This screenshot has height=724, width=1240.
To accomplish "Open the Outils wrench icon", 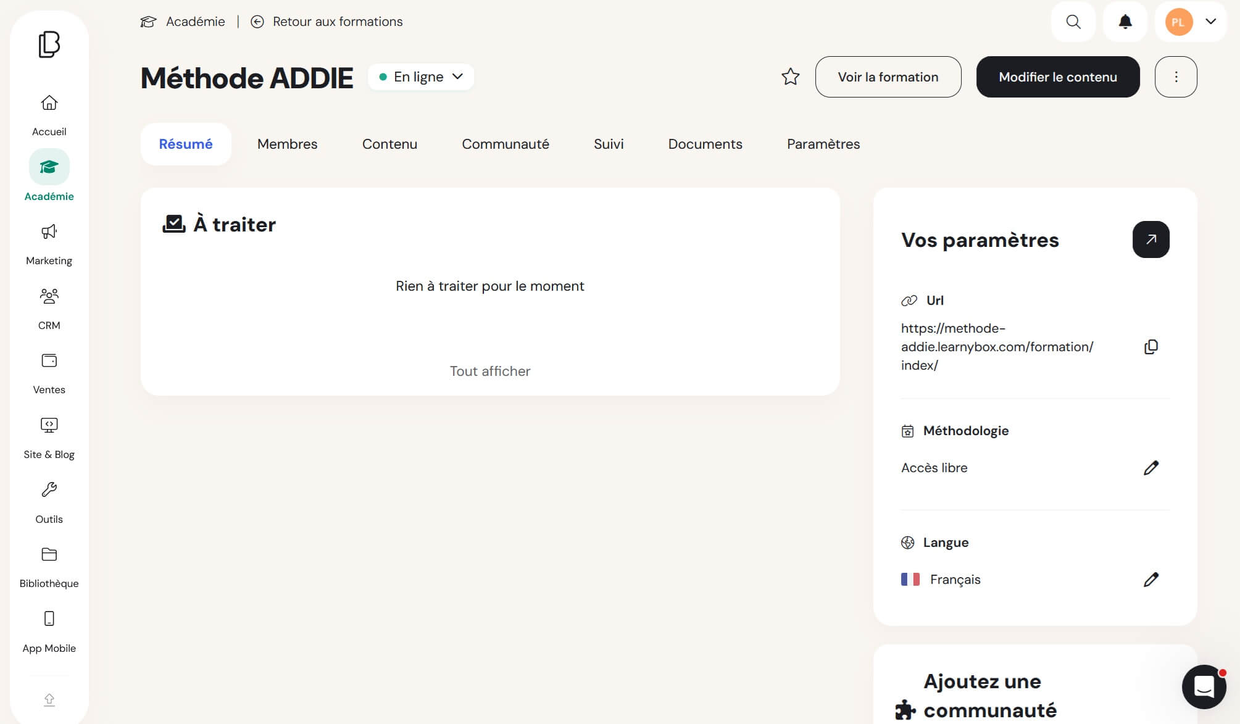I will (x=49, y=489).
